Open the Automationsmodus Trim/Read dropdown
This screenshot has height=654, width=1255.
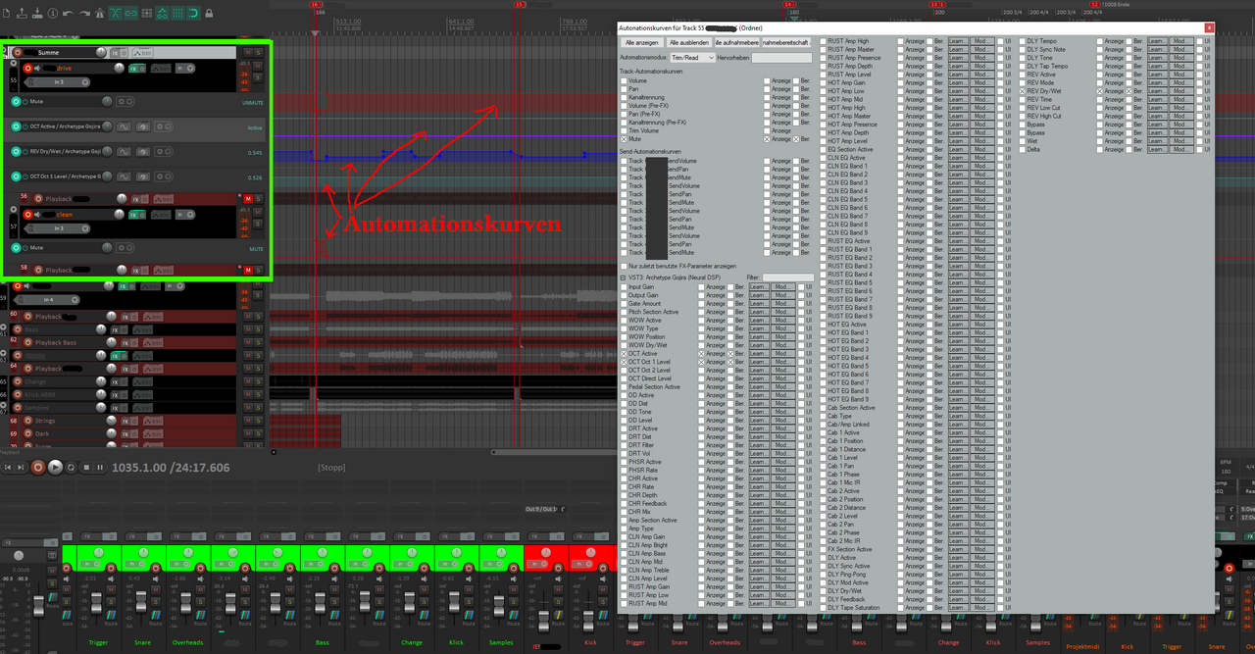pos(693,58)
